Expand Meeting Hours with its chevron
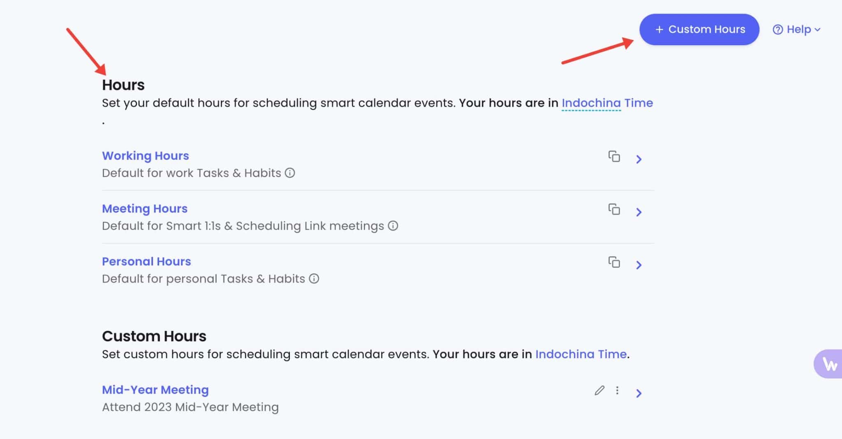The height and width of the screenshot is (439, 842). [x=638, y=212]
